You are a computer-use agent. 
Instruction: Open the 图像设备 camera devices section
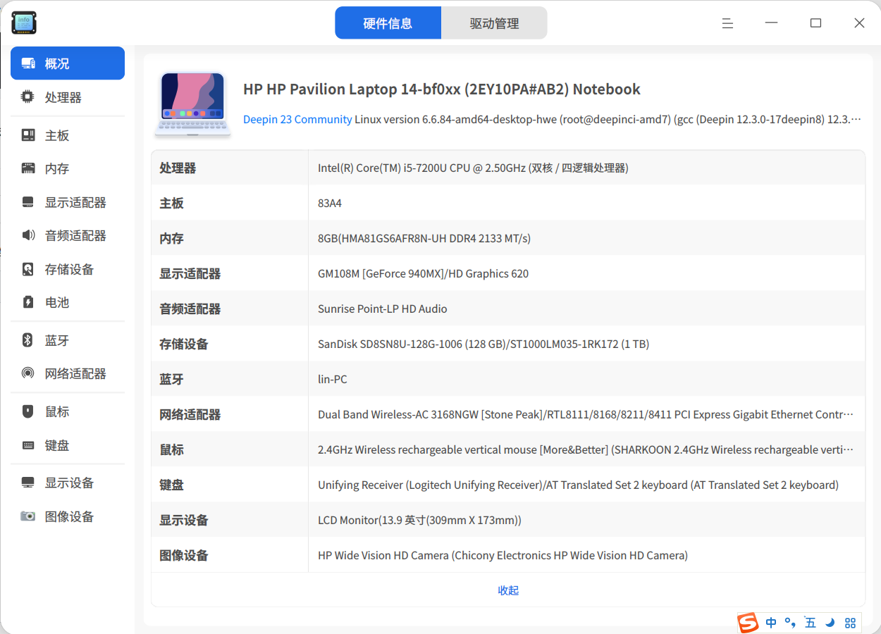tap(68, 517)
